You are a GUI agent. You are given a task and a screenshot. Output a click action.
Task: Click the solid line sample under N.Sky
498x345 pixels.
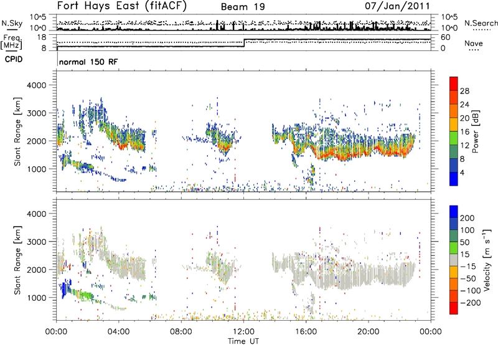pos(12,29)
